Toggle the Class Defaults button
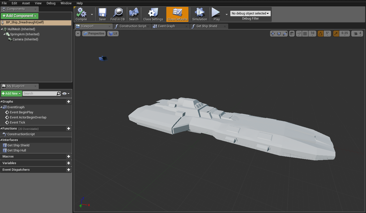The width and height of the screenshot is (366, 213). 177,14
